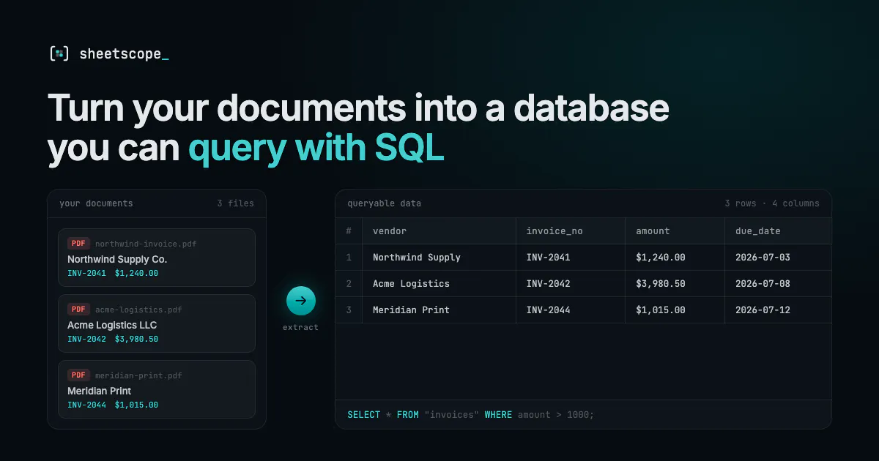Select row number 1 in the table
This screenshot has height=461, width=879.
[x=349, y=258]
